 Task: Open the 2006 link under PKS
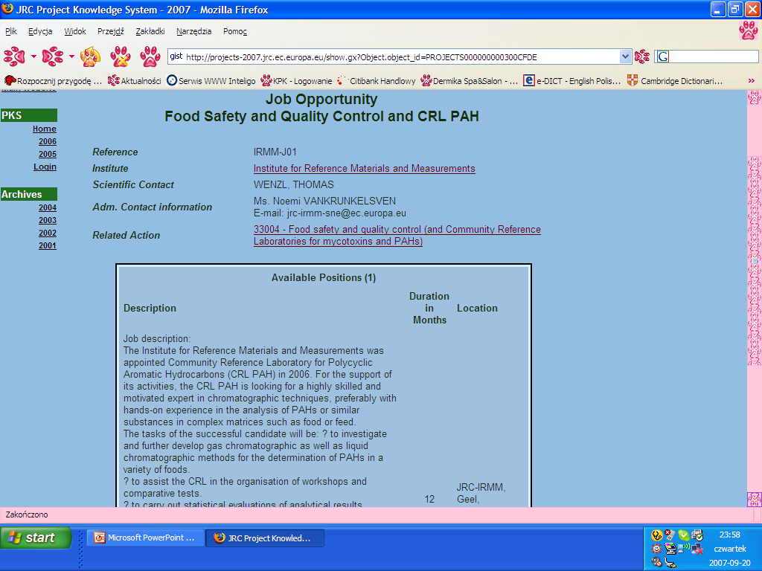(x=48, y=141)
